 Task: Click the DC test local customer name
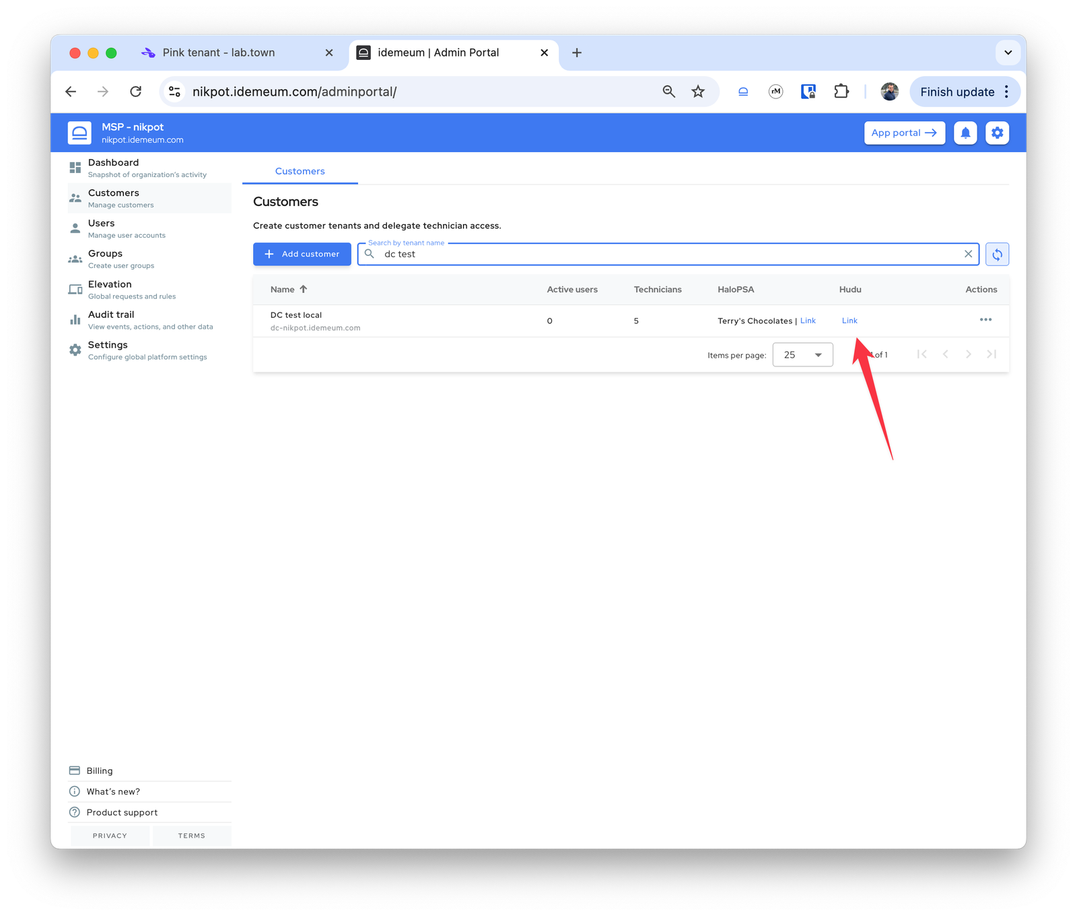[x=296, y=315]
